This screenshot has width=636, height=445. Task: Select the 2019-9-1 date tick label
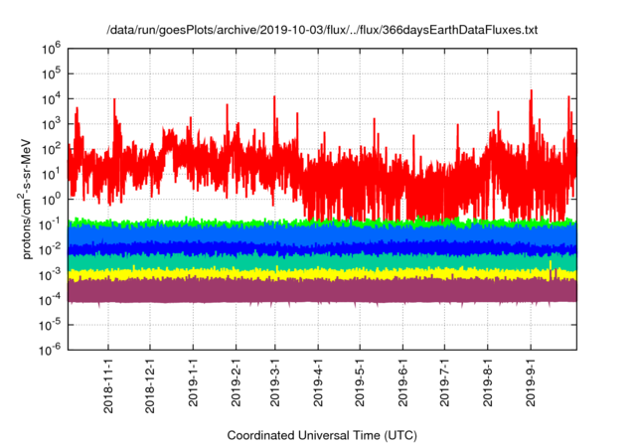coord(531,384)
